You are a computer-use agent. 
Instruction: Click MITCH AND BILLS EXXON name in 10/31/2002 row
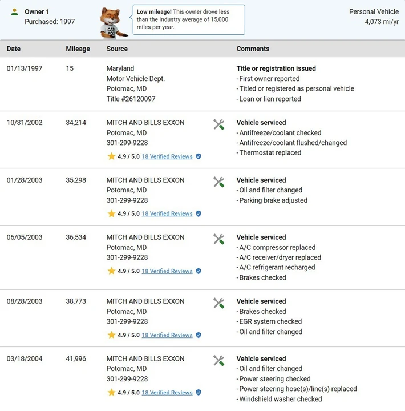[x=145, y=123]
